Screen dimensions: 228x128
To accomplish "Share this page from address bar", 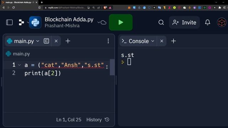I will click(99, 8).
